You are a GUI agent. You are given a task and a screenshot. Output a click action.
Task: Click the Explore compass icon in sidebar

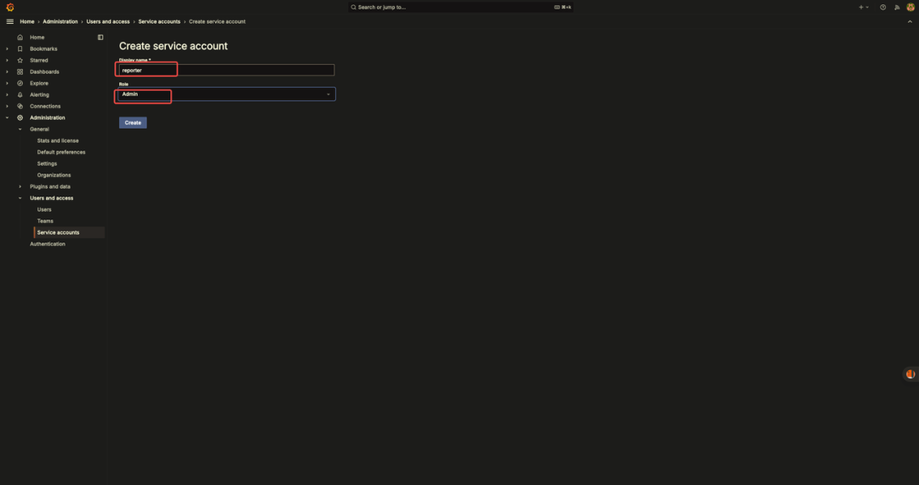point(20,83)
